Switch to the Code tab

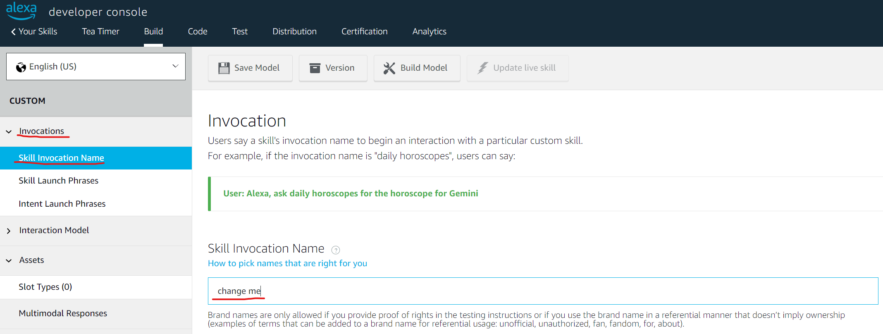point(198,31)
